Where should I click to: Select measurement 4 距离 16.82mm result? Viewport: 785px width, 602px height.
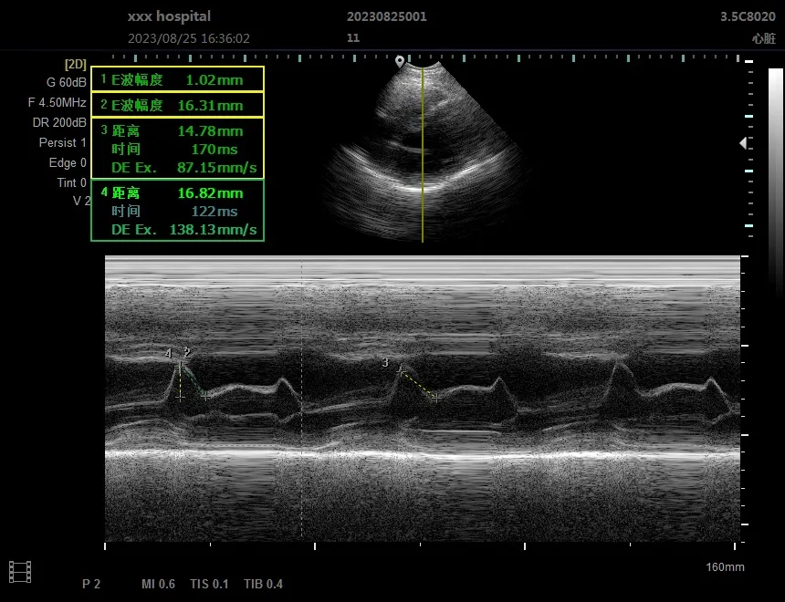coord(177,193)
